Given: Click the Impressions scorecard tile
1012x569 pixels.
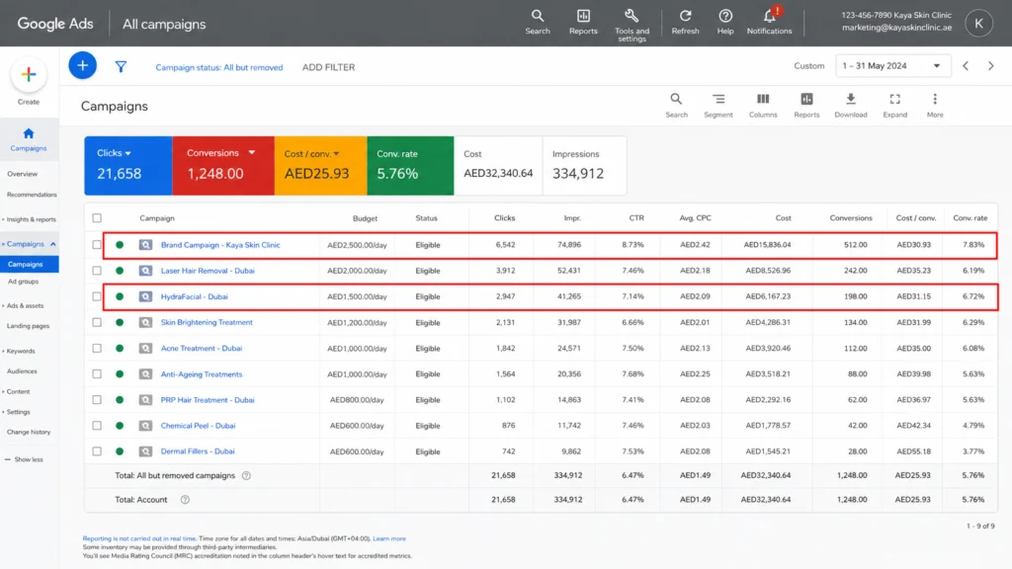Looking at the screenshot, I should pyautogui.click(x=584, y=165).
